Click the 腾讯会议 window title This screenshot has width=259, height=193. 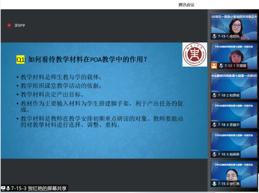[x=186, y=5]
